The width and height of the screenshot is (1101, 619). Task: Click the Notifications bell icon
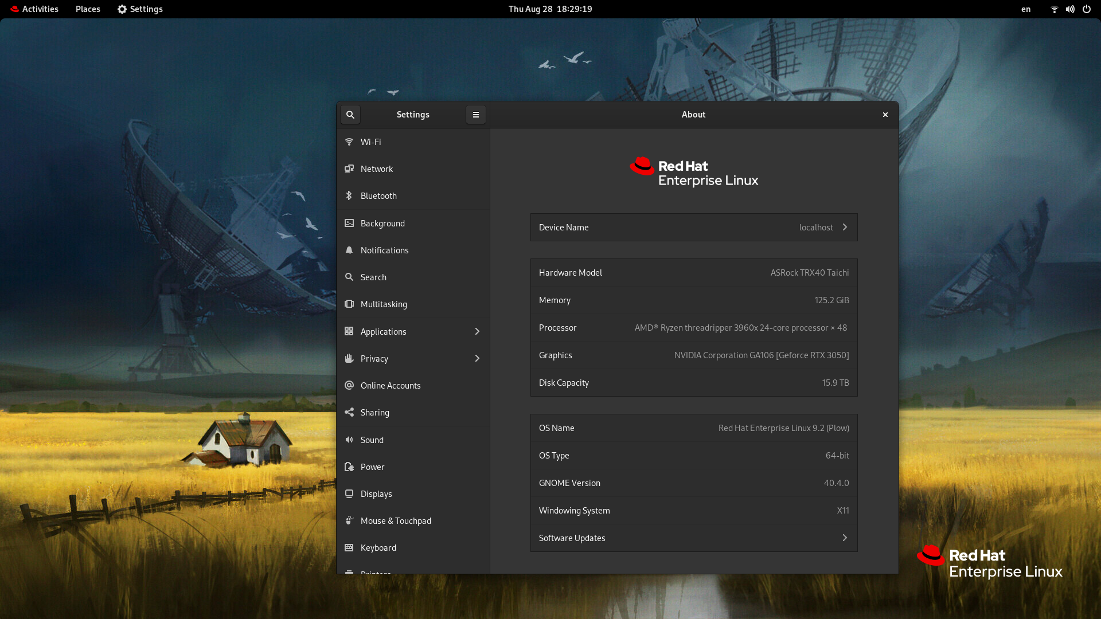[x=349, y=250]
